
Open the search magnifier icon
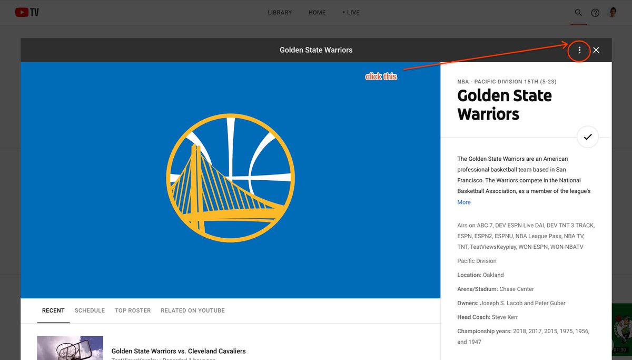[x=578, y=13]
